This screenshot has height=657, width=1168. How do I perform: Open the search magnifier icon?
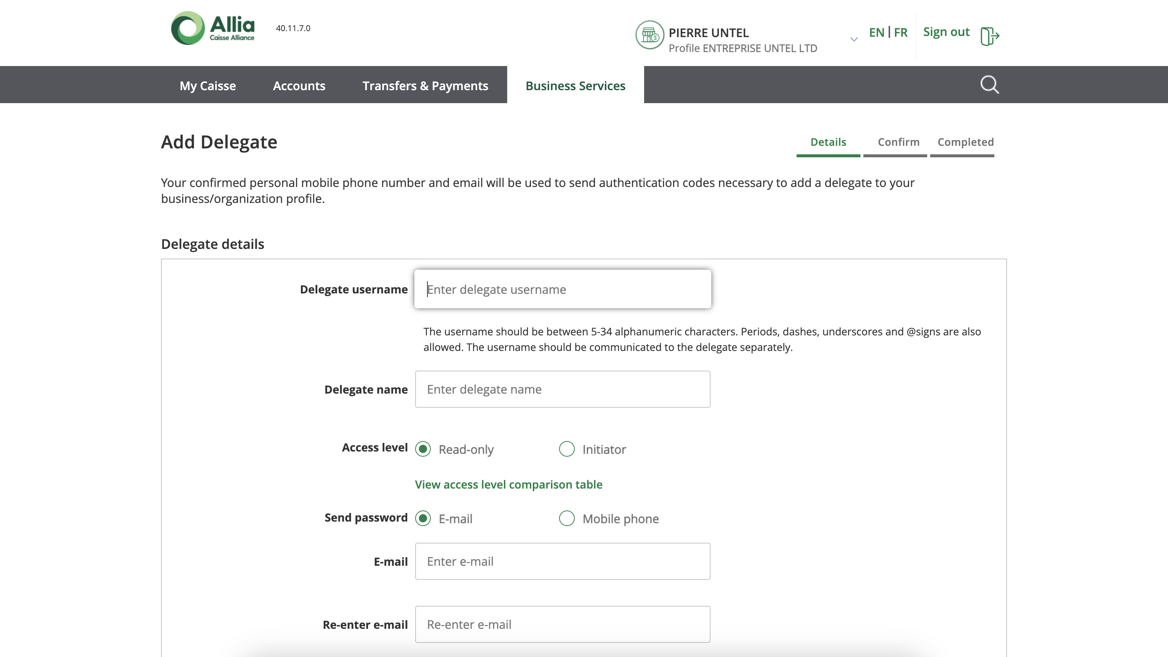[x=990, y=85]
